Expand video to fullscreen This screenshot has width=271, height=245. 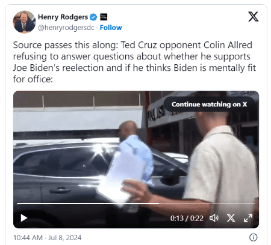248,218
